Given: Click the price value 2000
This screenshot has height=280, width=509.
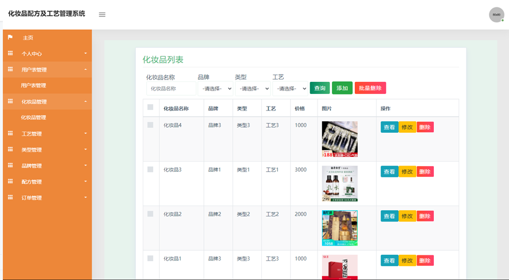Looking at the screenshot, I should pyautogui.click(x=300, y=214).
